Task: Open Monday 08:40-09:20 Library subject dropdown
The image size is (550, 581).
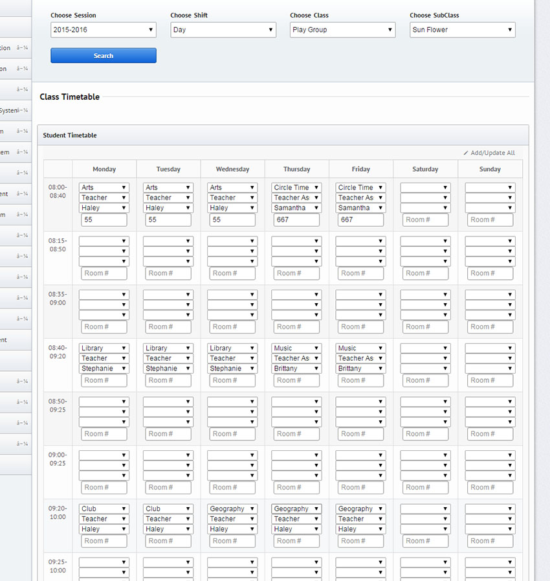Action: [x=104, y=348]
